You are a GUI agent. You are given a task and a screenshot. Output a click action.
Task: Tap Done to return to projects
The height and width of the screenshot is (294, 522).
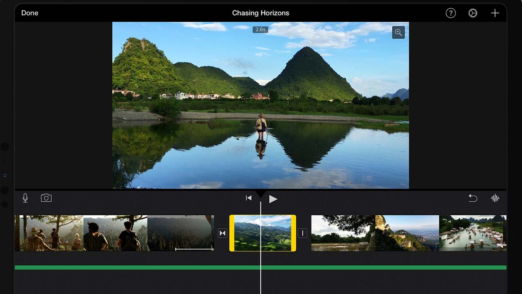(30, 13)
